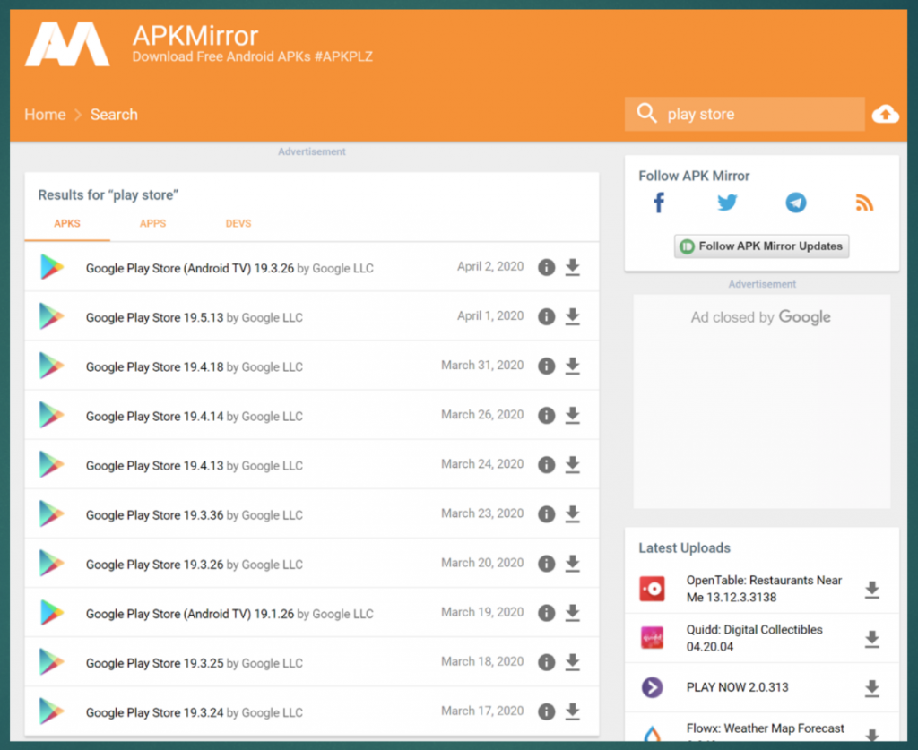The image size is (918, 750).
Task: Download Google Play Store 19.3.24
Action: point(573,711)
